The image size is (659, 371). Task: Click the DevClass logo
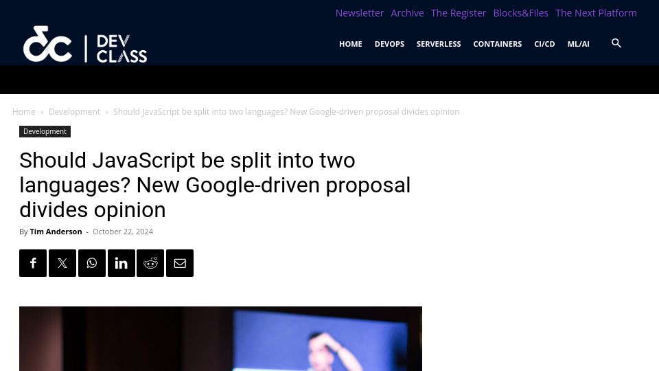[x=85, y=44]
